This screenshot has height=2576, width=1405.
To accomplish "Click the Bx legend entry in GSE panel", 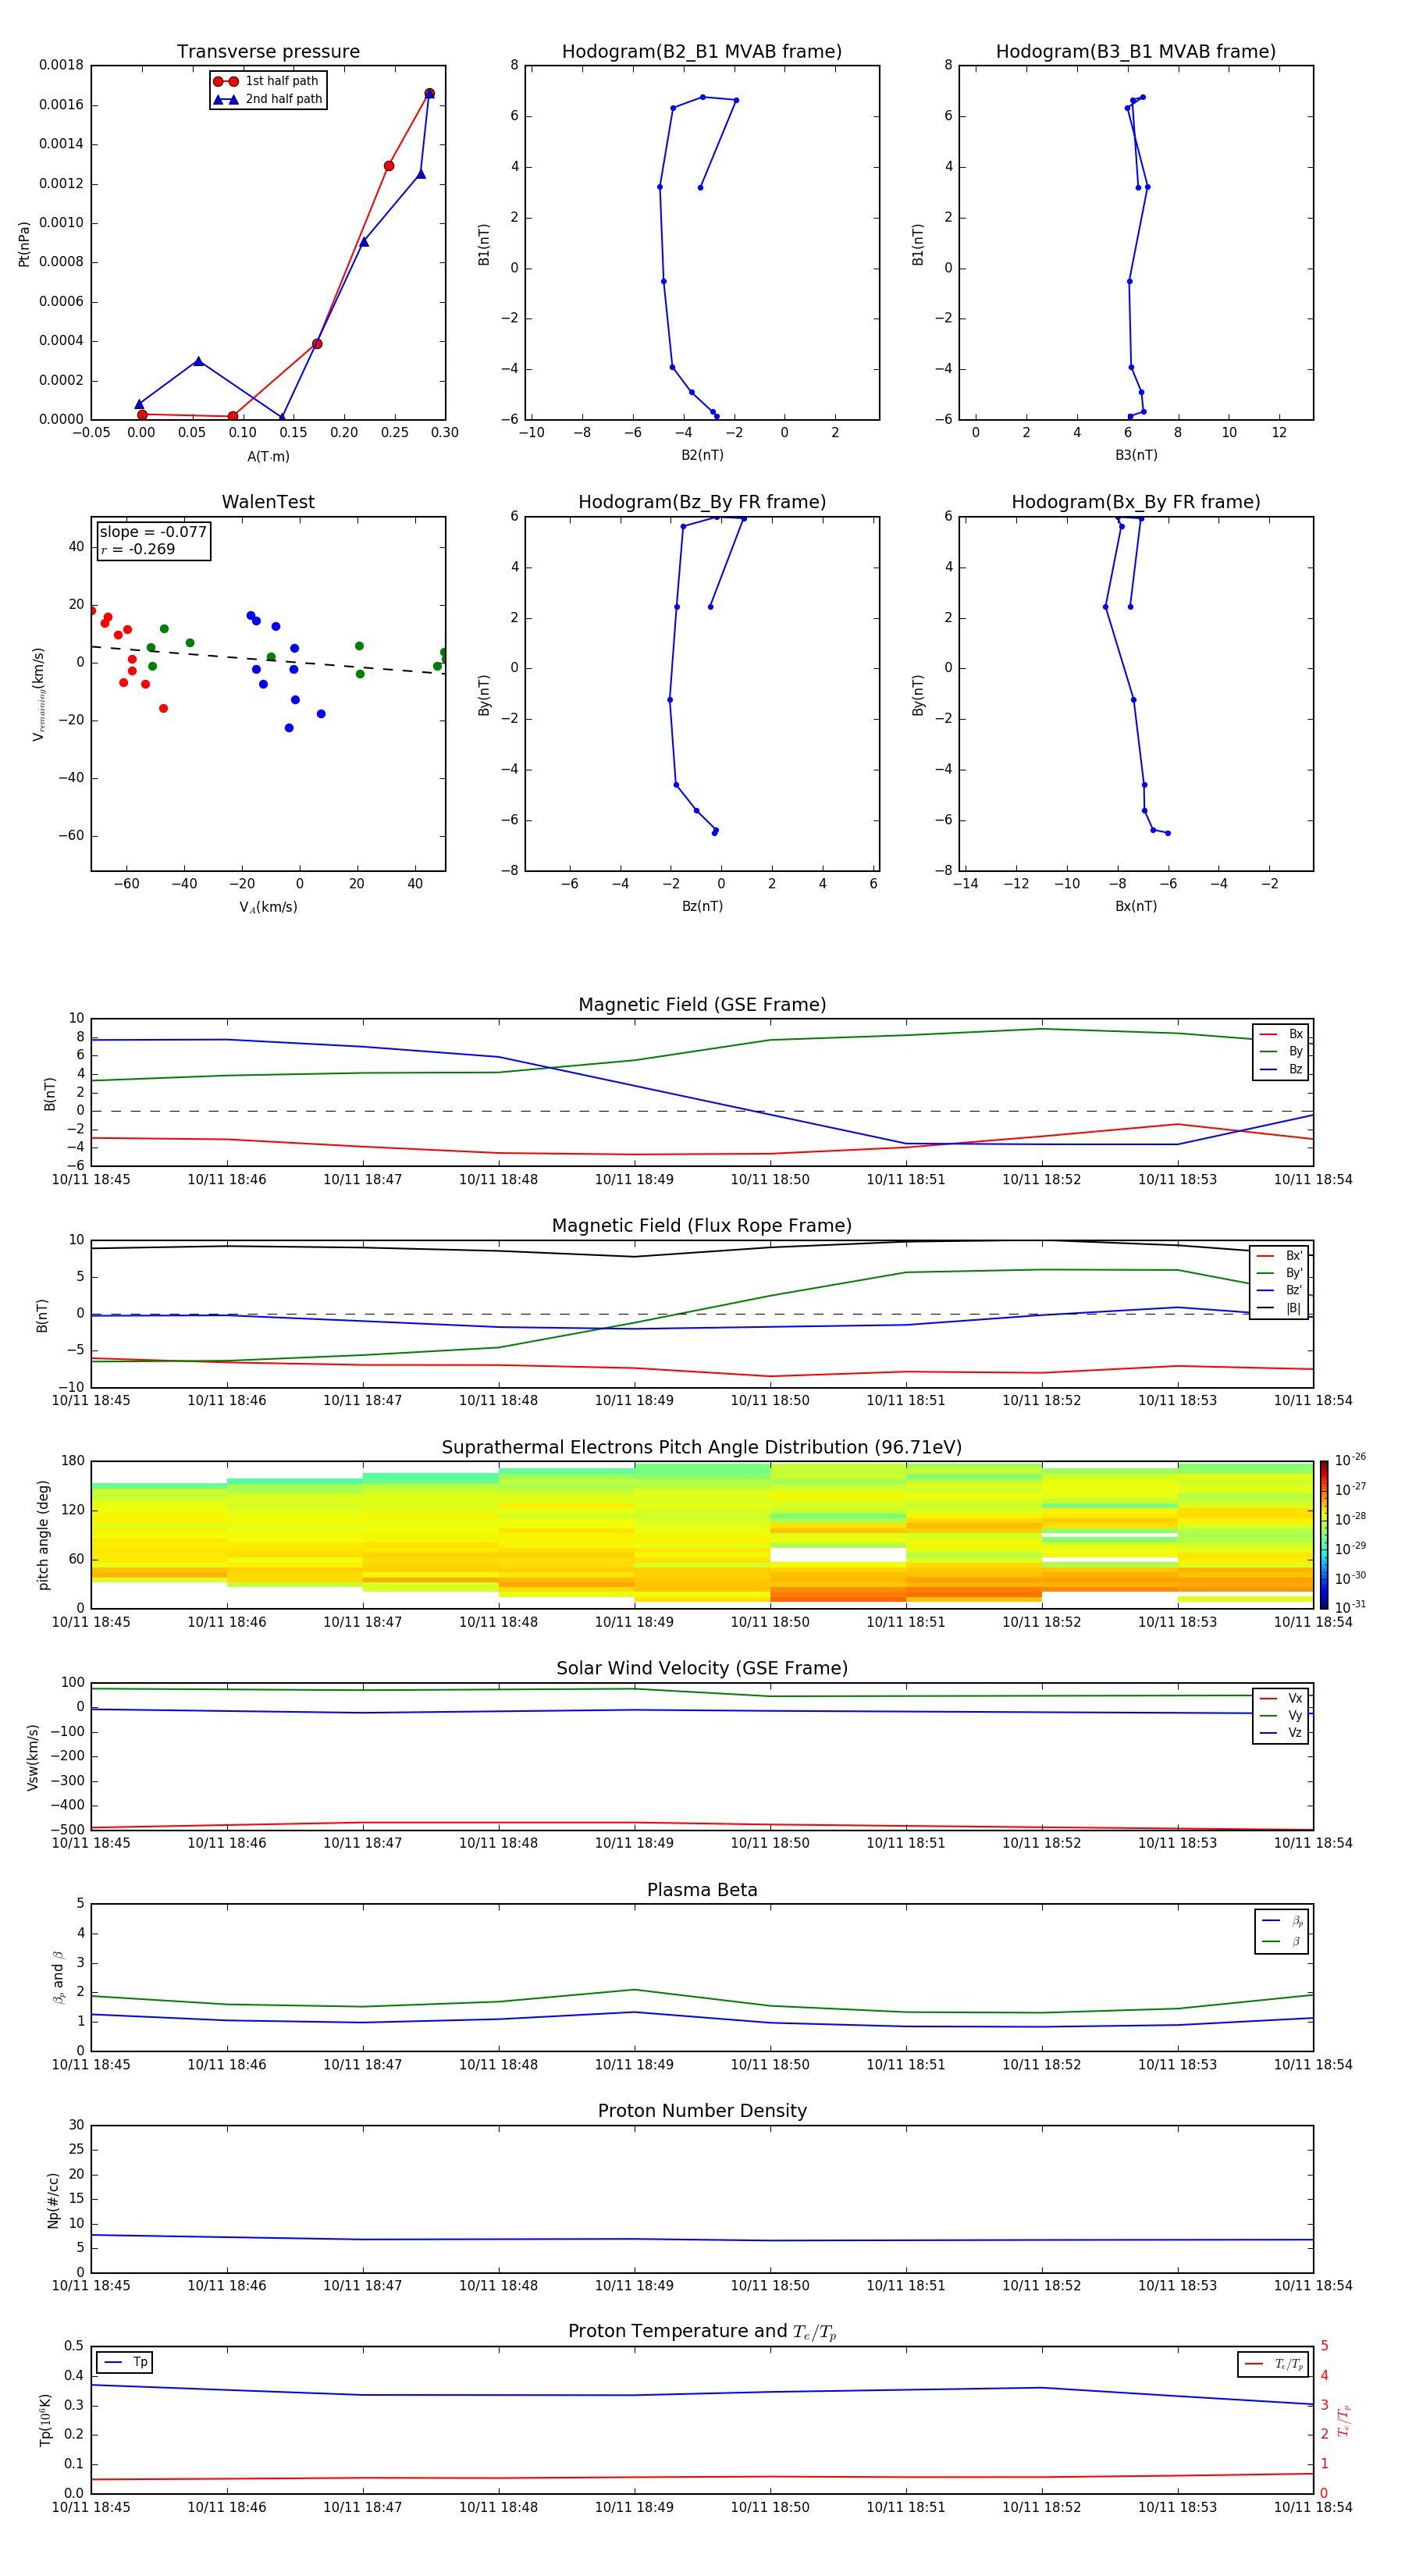I will coord(1281,1034).
